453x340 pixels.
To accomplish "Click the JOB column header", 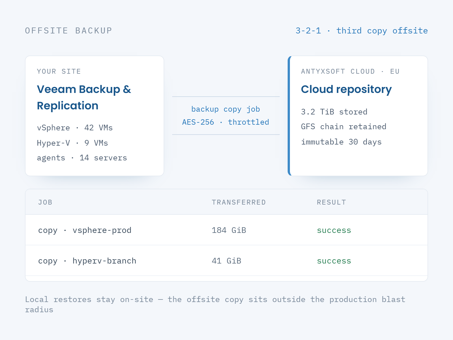I will [45, 202].
